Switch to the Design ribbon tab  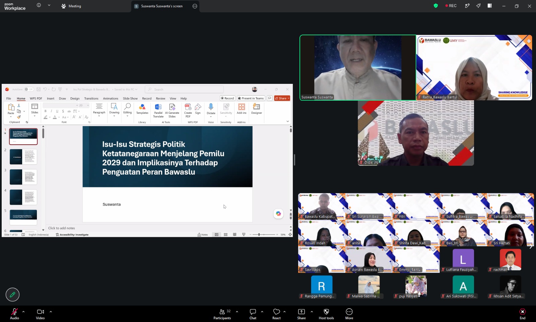point(75,99)
